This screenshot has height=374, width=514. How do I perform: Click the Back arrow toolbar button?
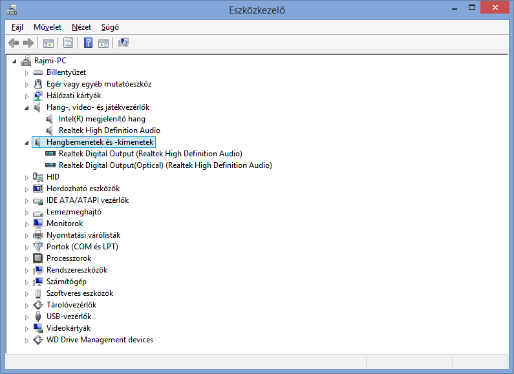(x=14, y=43)
